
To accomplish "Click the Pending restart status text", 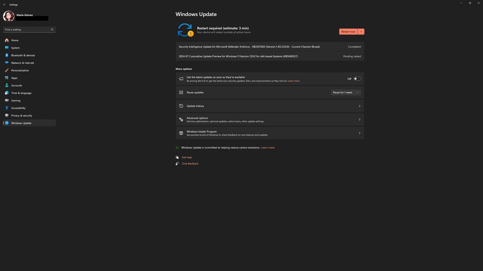I will click(x=352, y=56).
